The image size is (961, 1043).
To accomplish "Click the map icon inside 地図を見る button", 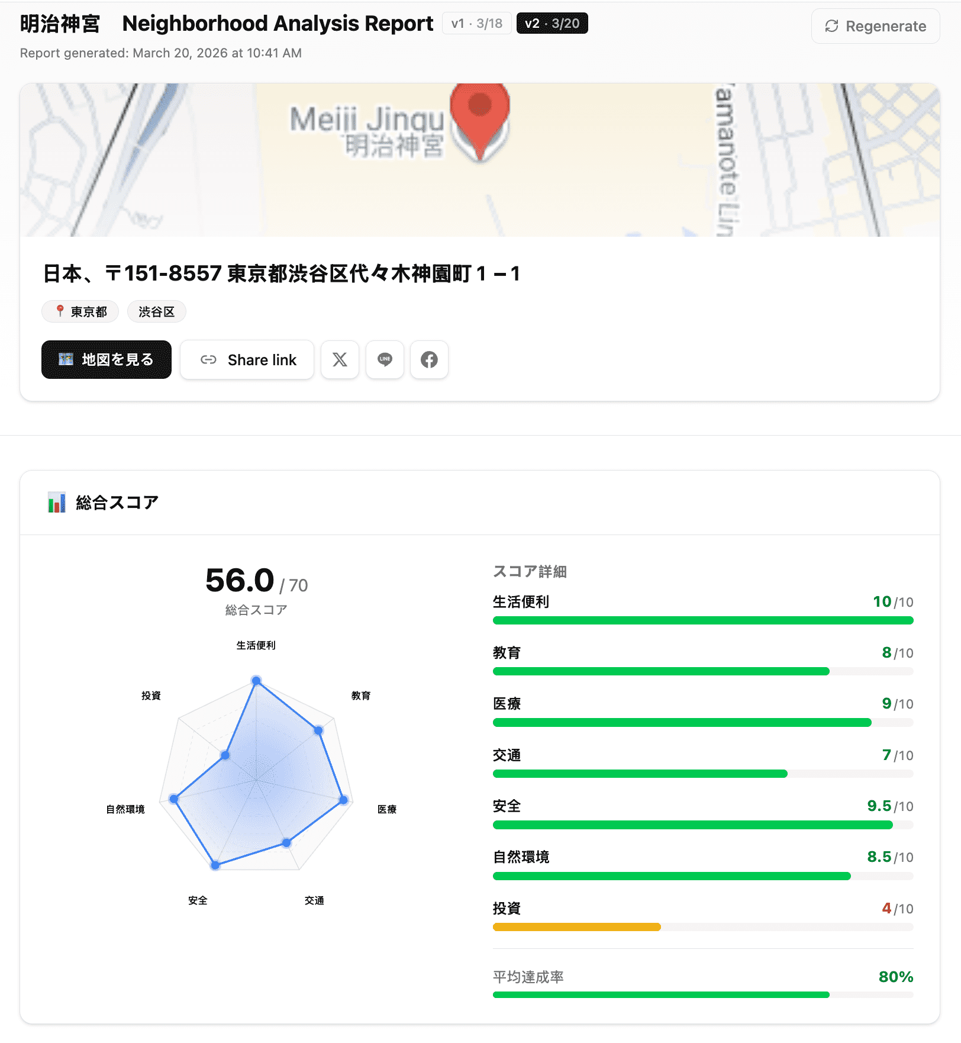I will pos(65,359).
